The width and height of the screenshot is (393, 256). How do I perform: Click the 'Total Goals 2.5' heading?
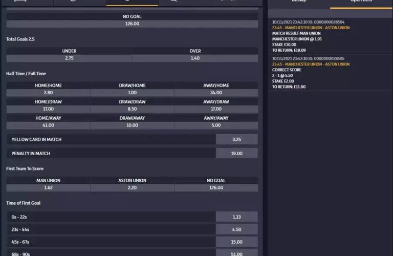click(x=20, y=39)
